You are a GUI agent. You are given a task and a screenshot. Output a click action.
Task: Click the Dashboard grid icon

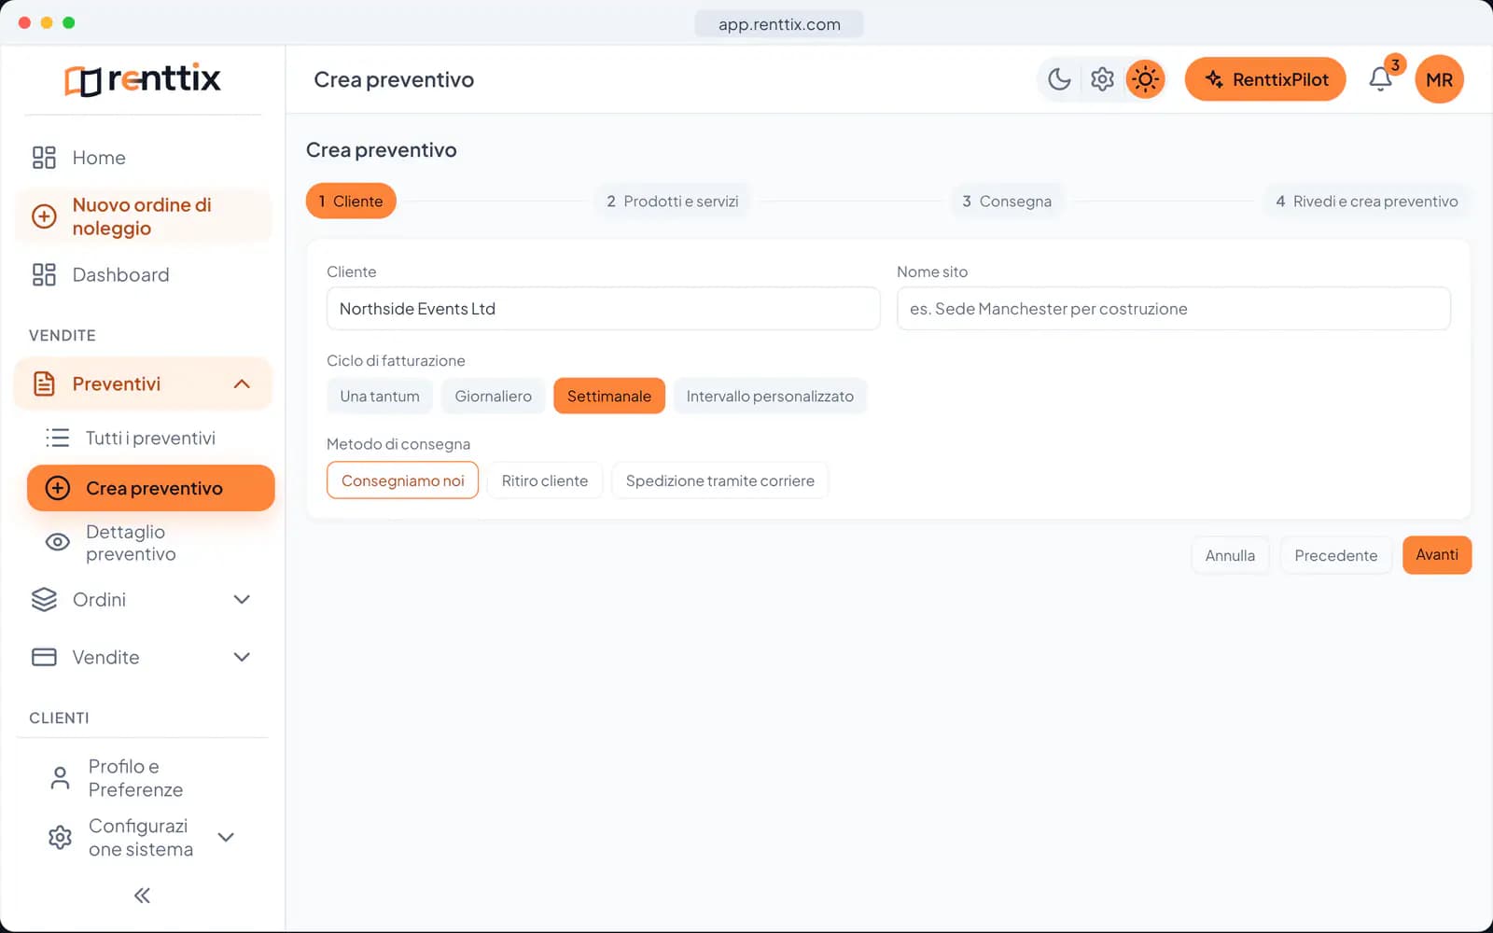click(x=44, y=274)
